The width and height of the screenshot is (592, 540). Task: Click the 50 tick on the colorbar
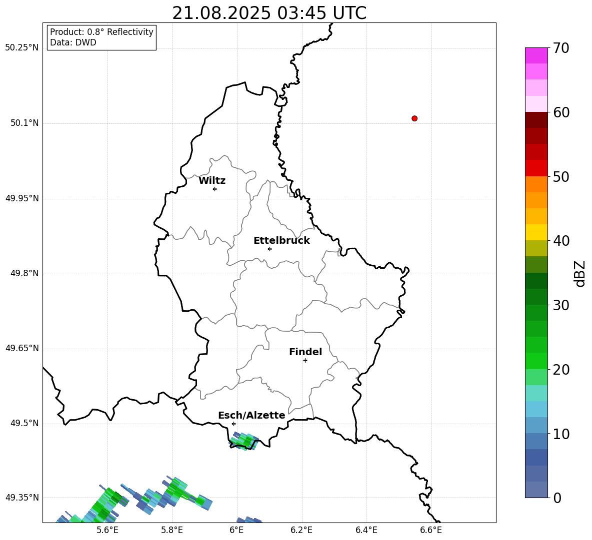[561, 177]
